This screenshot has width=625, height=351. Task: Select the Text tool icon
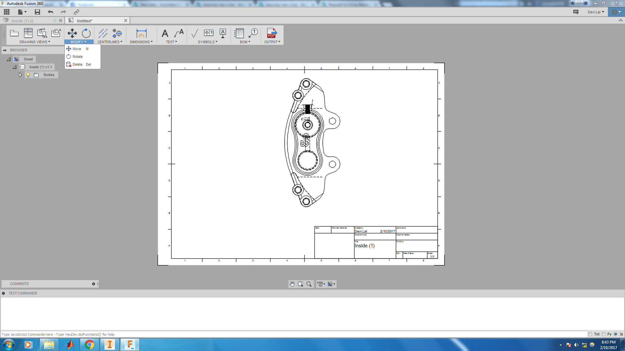tap(165, 33)
